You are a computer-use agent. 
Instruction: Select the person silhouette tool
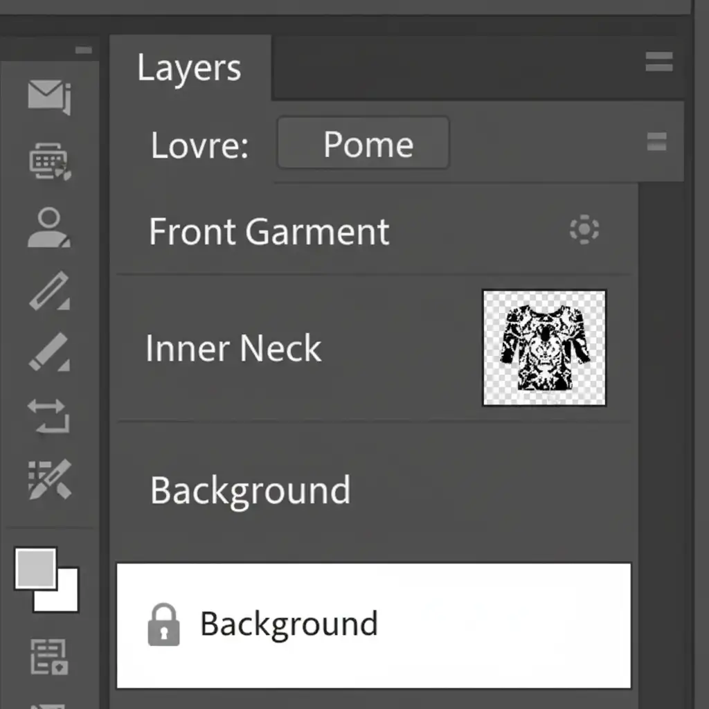point(48,228)
